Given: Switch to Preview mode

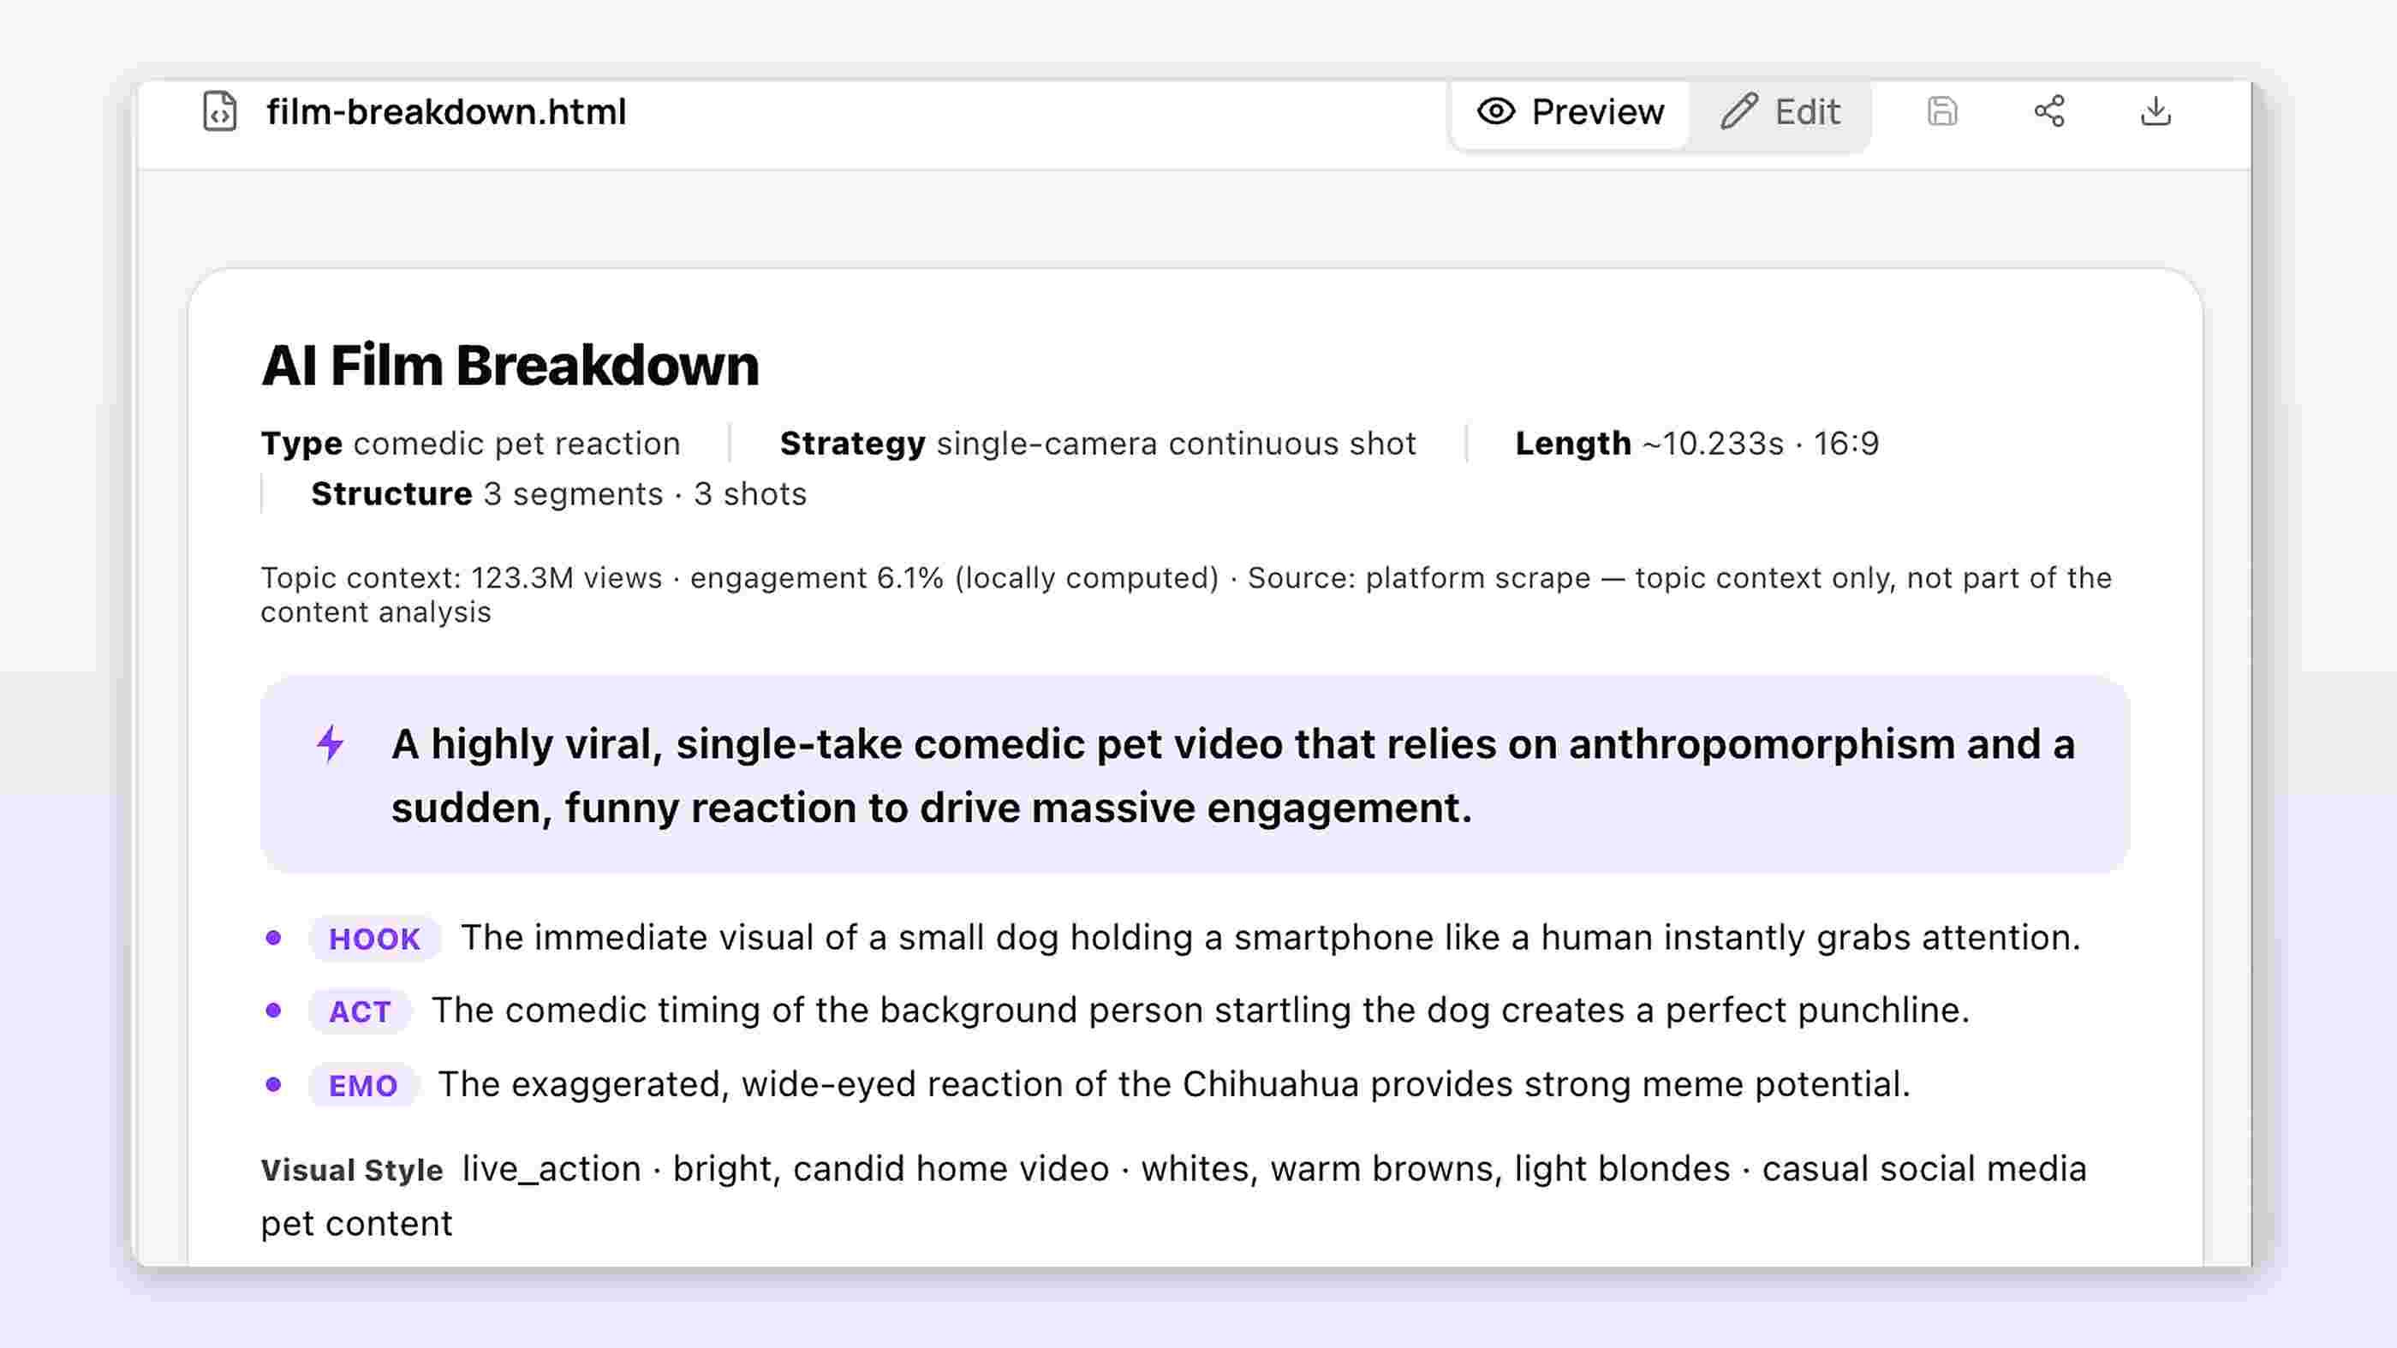Looking at the screenshot, I should tap(1570, 111).
